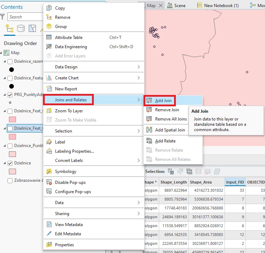This screenshot has width=265, height=253.
Task: Enable the Zobrazowanie layer checkbox
Action: [10, 180]
